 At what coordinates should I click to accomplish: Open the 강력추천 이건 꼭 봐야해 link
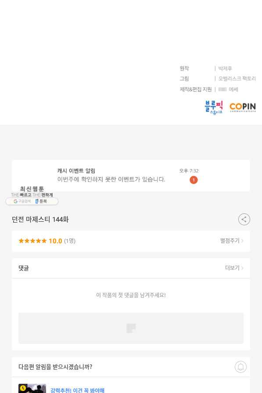(x=77, y=390)
